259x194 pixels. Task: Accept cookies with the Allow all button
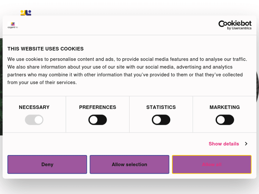[212, 164]
